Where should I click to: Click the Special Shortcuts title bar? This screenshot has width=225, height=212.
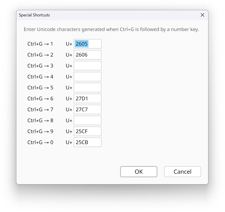point(106,15)
